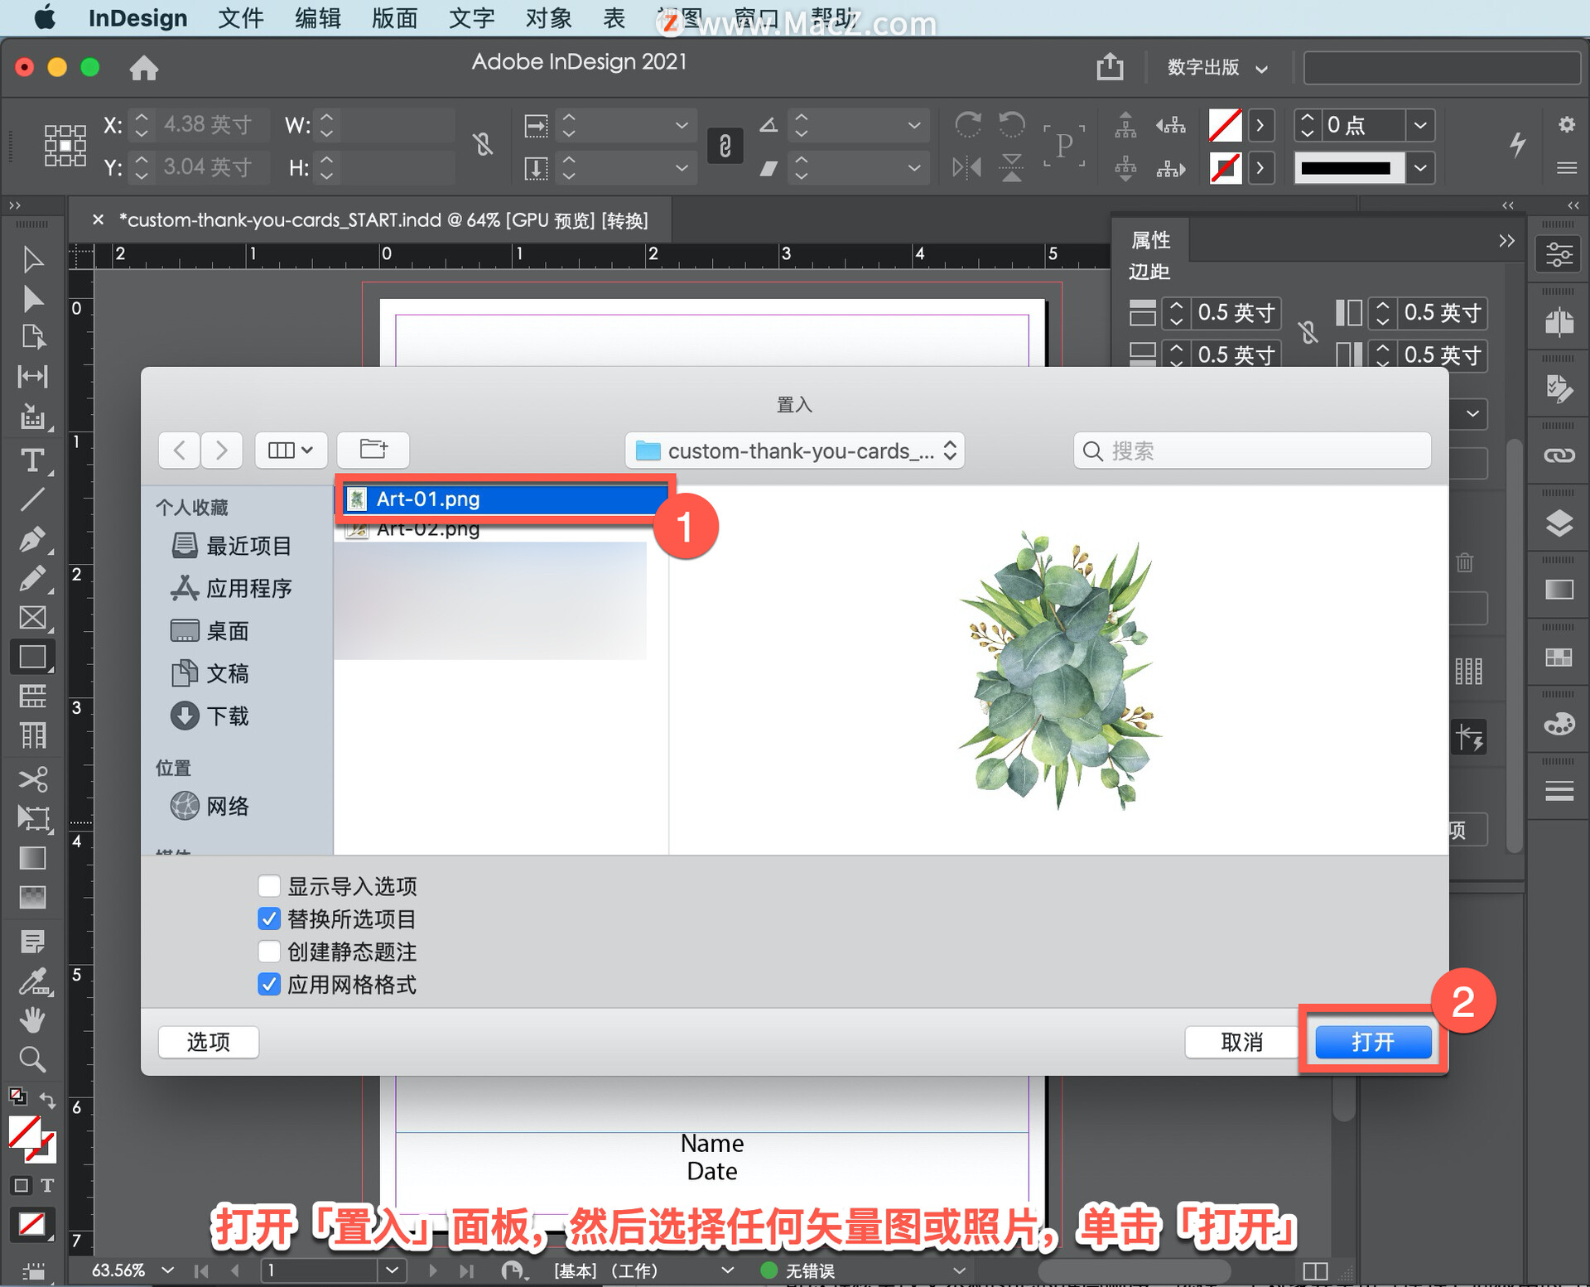Click the Share document icon
The width and height of the screenshot is (1590, 1287).
tap(1110, 66)
